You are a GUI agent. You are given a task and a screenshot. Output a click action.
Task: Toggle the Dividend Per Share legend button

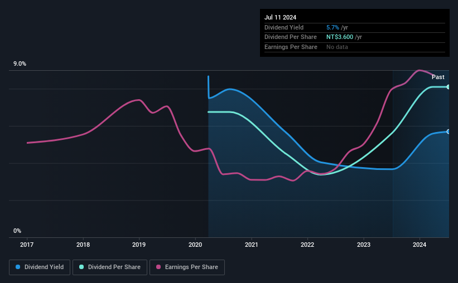(x=110, y=267)
